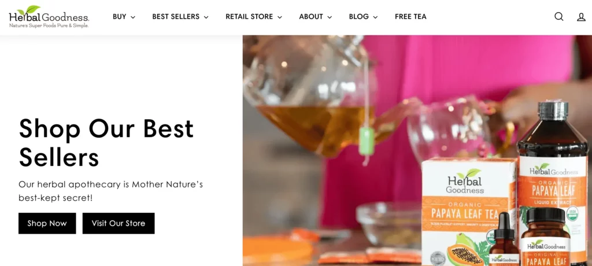This screenshot has width=592, height=266.
Task: Click the Visit Our Store button
Action: tap(119, 223)
